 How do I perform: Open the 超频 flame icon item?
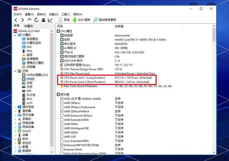[27, 55]
